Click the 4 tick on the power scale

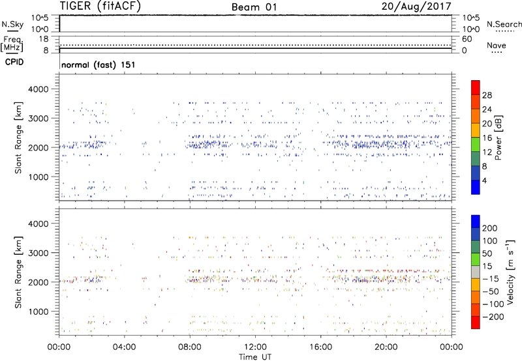pos(484,180)
